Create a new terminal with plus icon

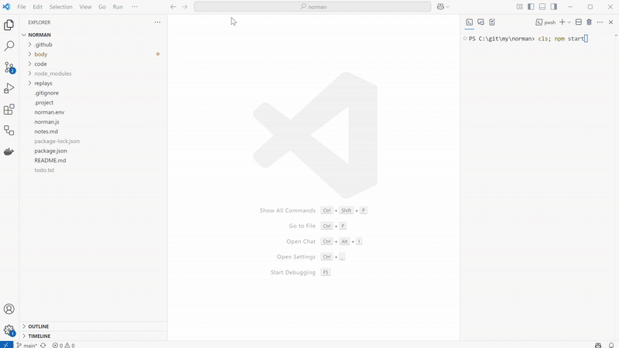563,22
